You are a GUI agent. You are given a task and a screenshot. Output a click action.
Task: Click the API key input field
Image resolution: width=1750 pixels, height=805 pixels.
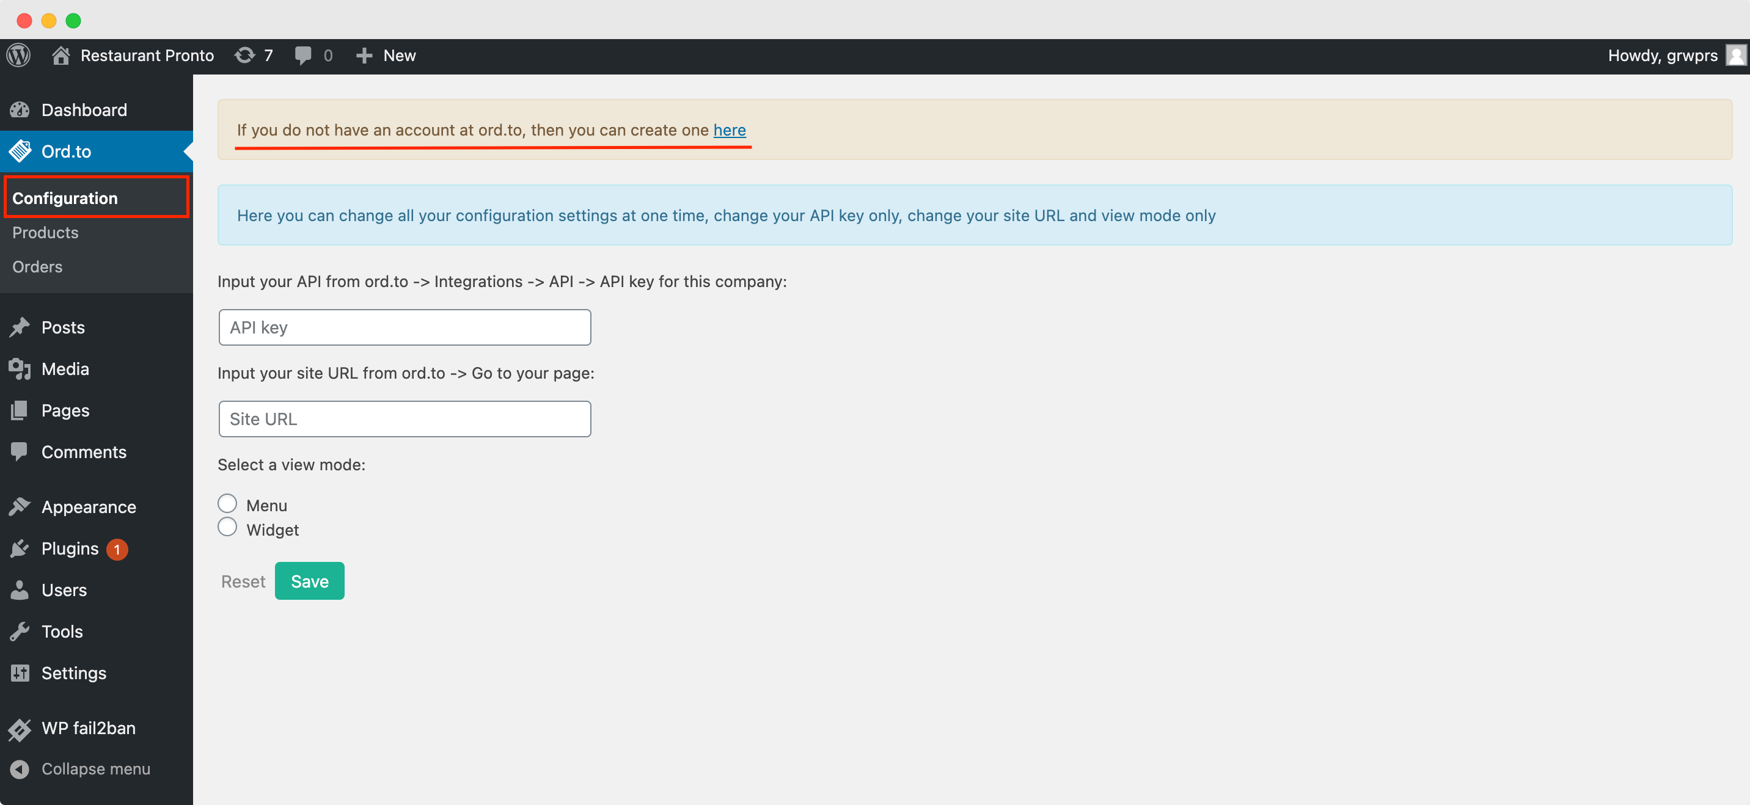click(404, 327)
